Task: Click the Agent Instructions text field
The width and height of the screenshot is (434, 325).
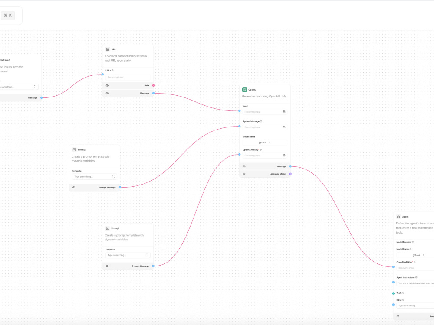Action: tap(415, 283)
